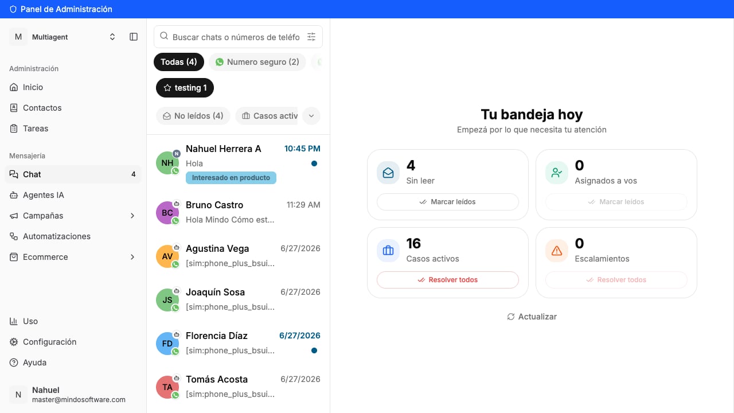The width and height of the screenshot is (734, 413).
Task: Click the Tu bandeja hoy heading
Action: [x=532, y=114]
